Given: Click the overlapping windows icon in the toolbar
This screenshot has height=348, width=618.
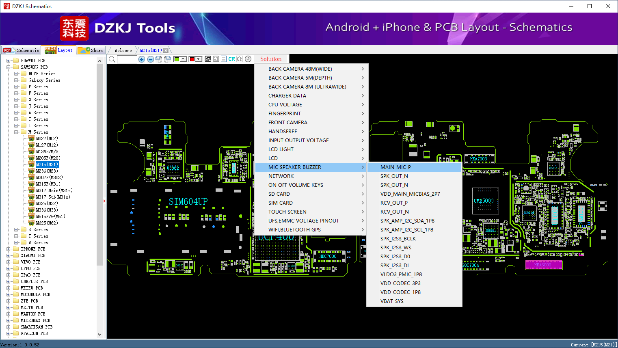Looking at the screenshot, I should [208, 59].
